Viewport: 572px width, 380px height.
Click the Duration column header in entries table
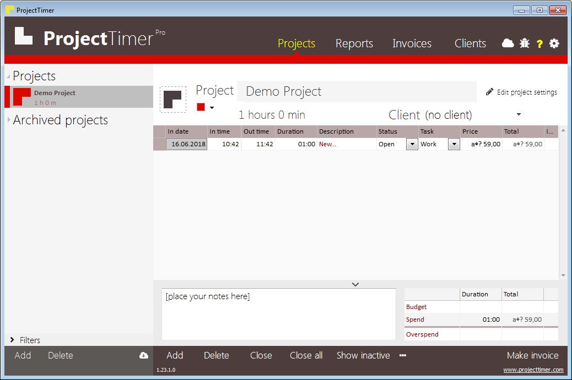click(x=296, y=131)
